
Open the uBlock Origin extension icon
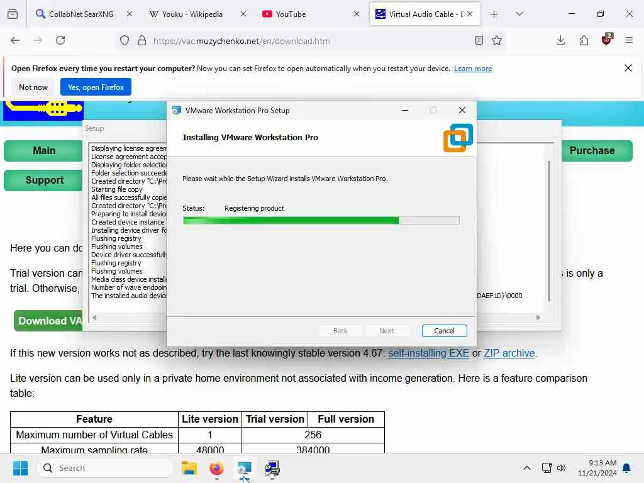pyautogui.click(x=607, y=40)
